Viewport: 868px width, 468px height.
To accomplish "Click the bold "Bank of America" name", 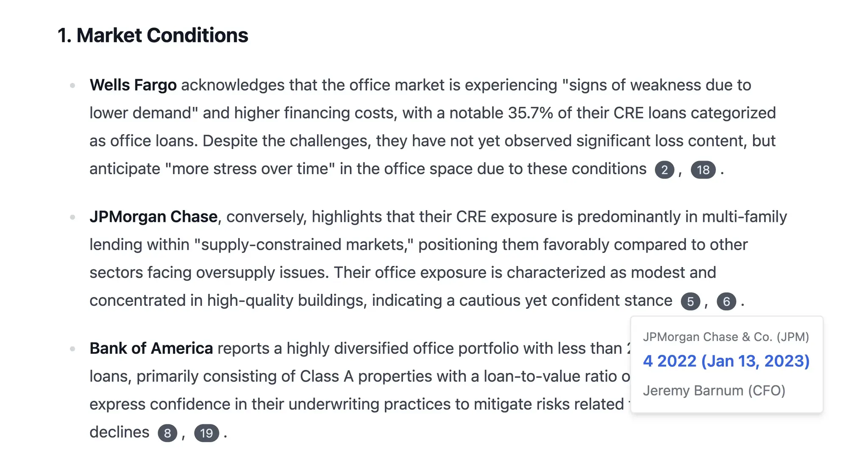I will tap(151, 348).
